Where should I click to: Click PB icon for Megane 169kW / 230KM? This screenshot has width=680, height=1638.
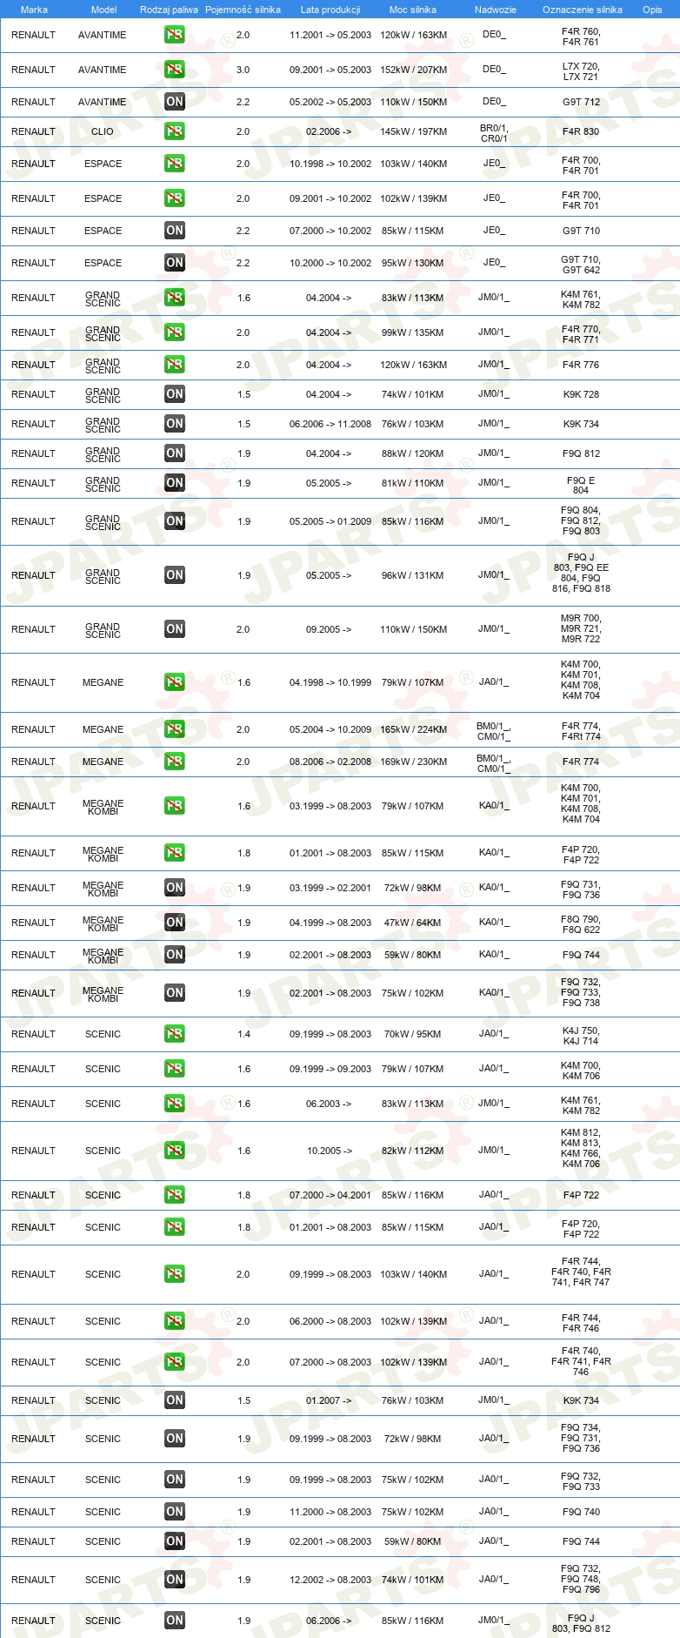point(175,762)
